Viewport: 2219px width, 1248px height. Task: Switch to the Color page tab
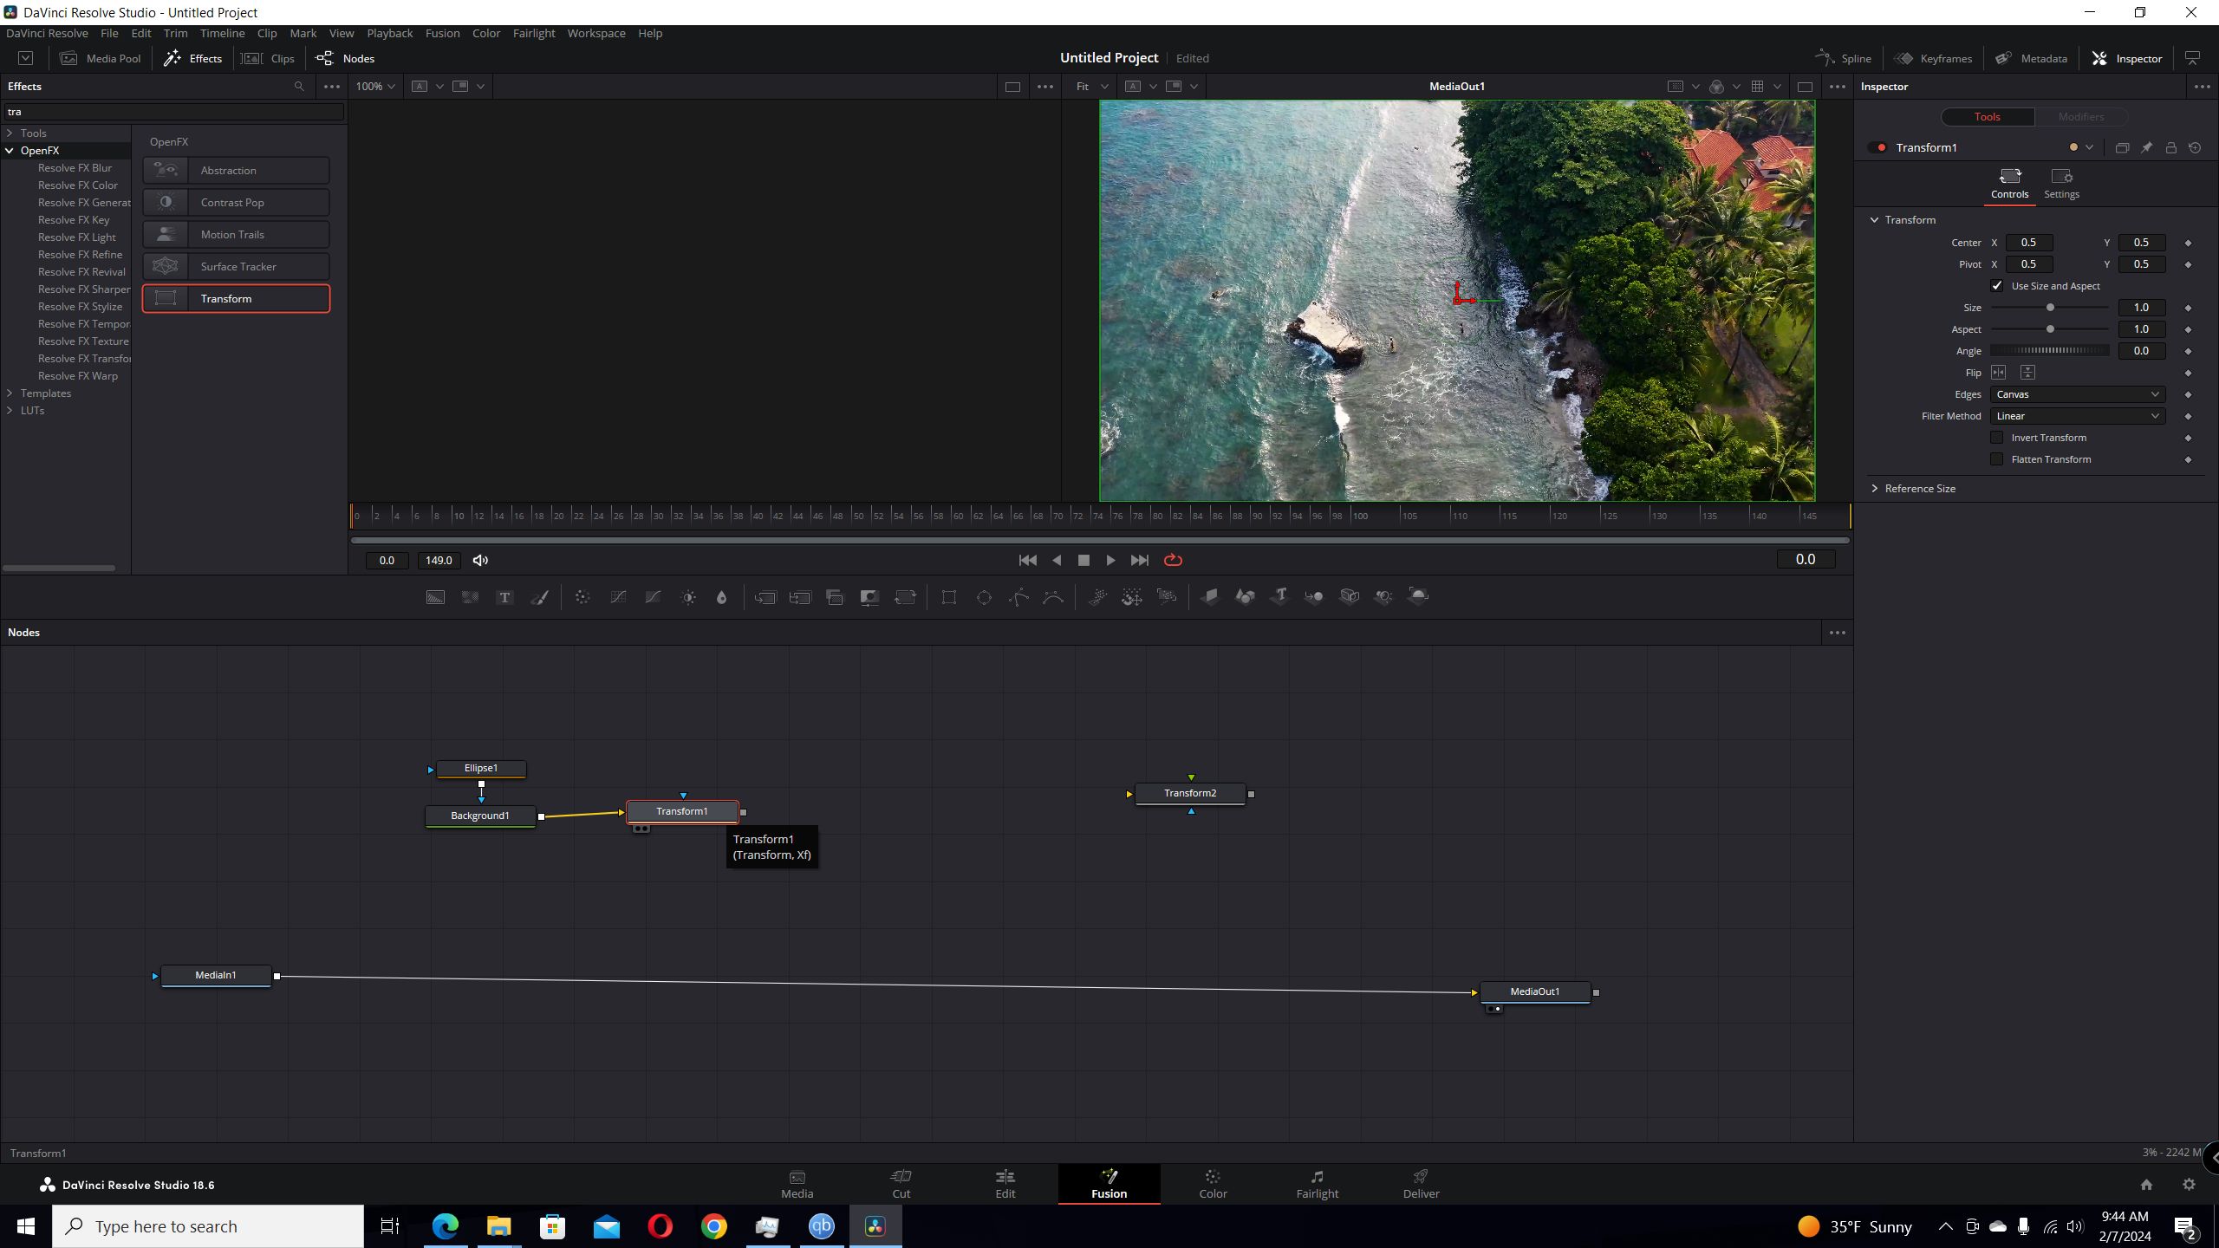[1213, 1184]
